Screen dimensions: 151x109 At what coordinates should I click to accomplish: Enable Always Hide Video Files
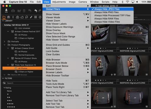click(x=112, y=22)
